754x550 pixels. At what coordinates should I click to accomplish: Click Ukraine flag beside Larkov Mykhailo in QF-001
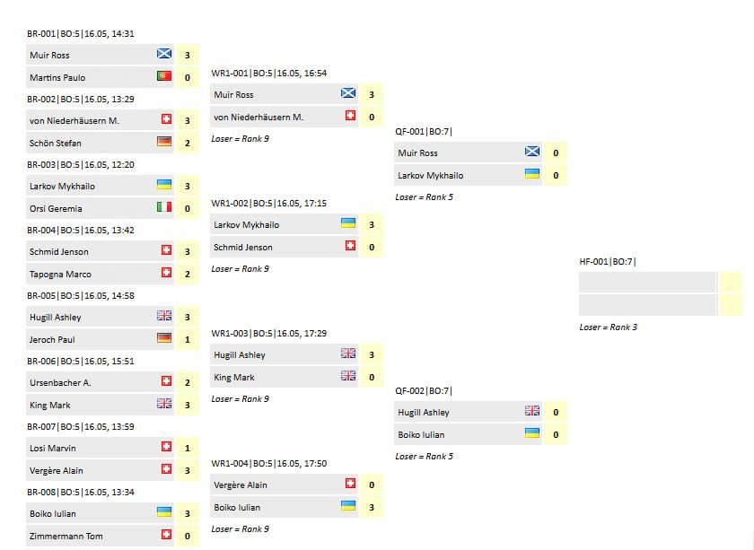531,173
